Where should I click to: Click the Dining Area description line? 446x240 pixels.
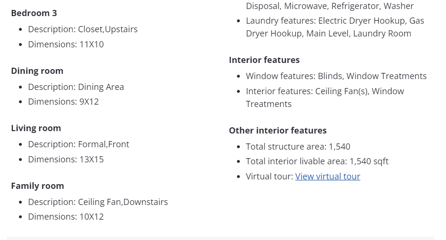click(76, 87)
